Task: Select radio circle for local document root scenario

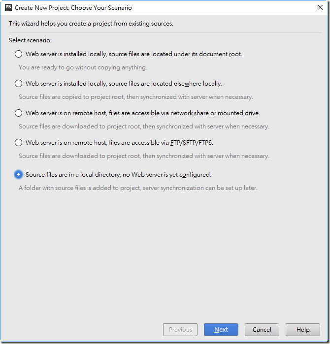Action: click(x=18, y=54)
